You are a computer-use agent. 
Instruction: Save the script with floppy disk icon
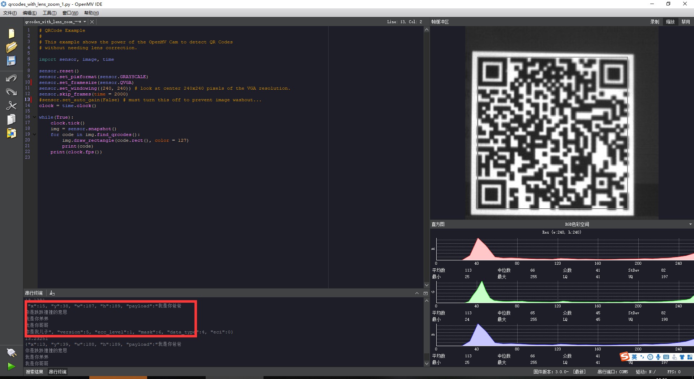tap(12, 61)
